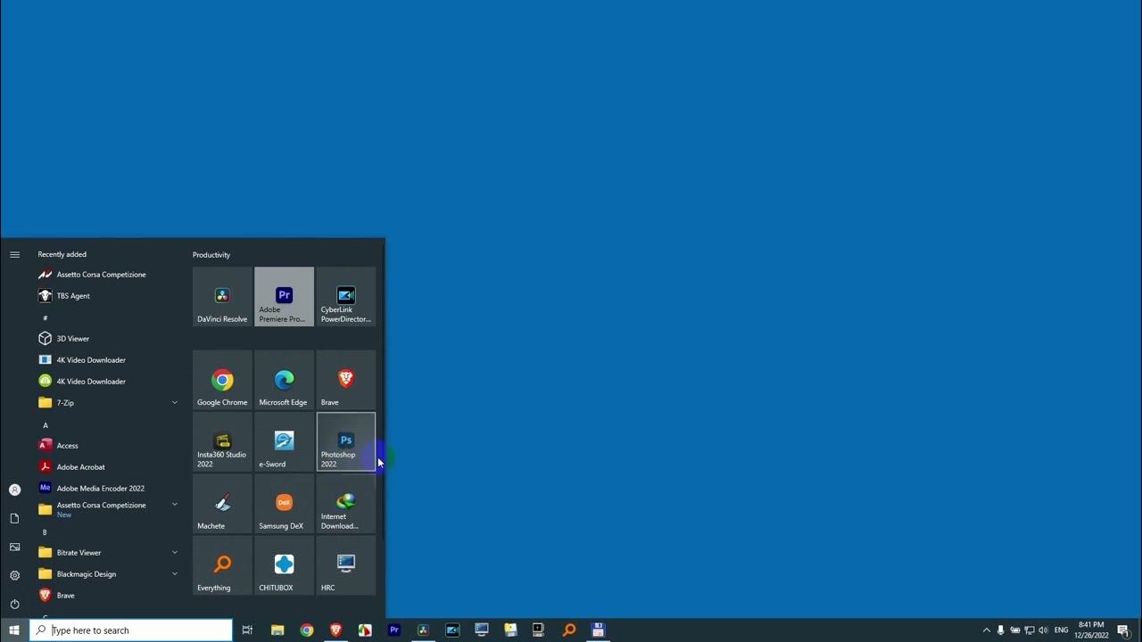
Task: Open the user account icon
Action: pyautogui.click(x=14, y=490)
